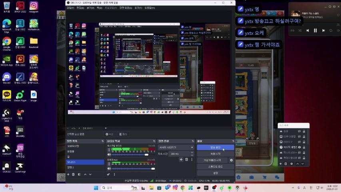Image resolution: width=341 pixels, height=192 pixels.
Task: Open Discord from the desktop
Action: tap(6, 77)
